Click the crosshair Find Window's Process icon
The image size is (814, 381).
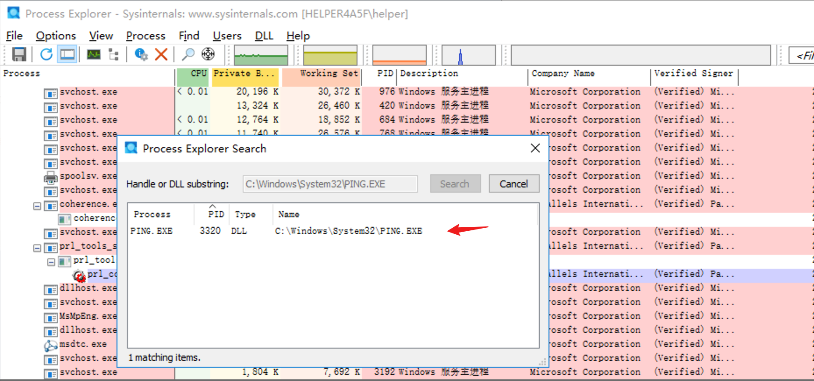click(208, 55)
